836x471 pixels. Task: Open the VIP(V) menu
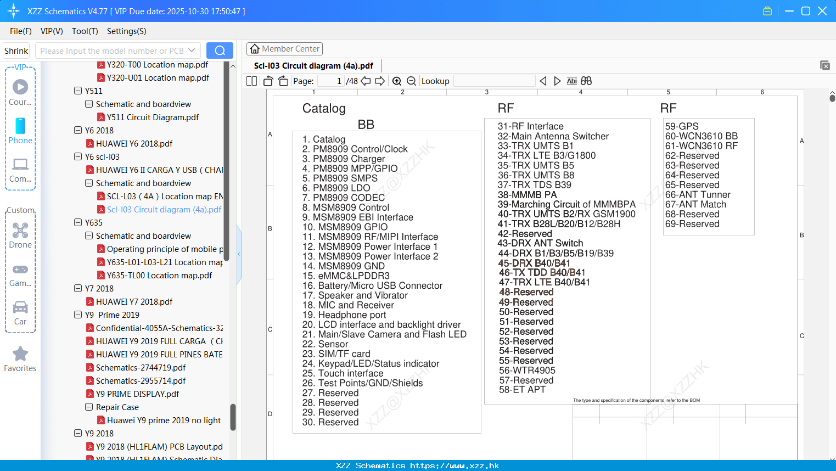coord(52,31)
